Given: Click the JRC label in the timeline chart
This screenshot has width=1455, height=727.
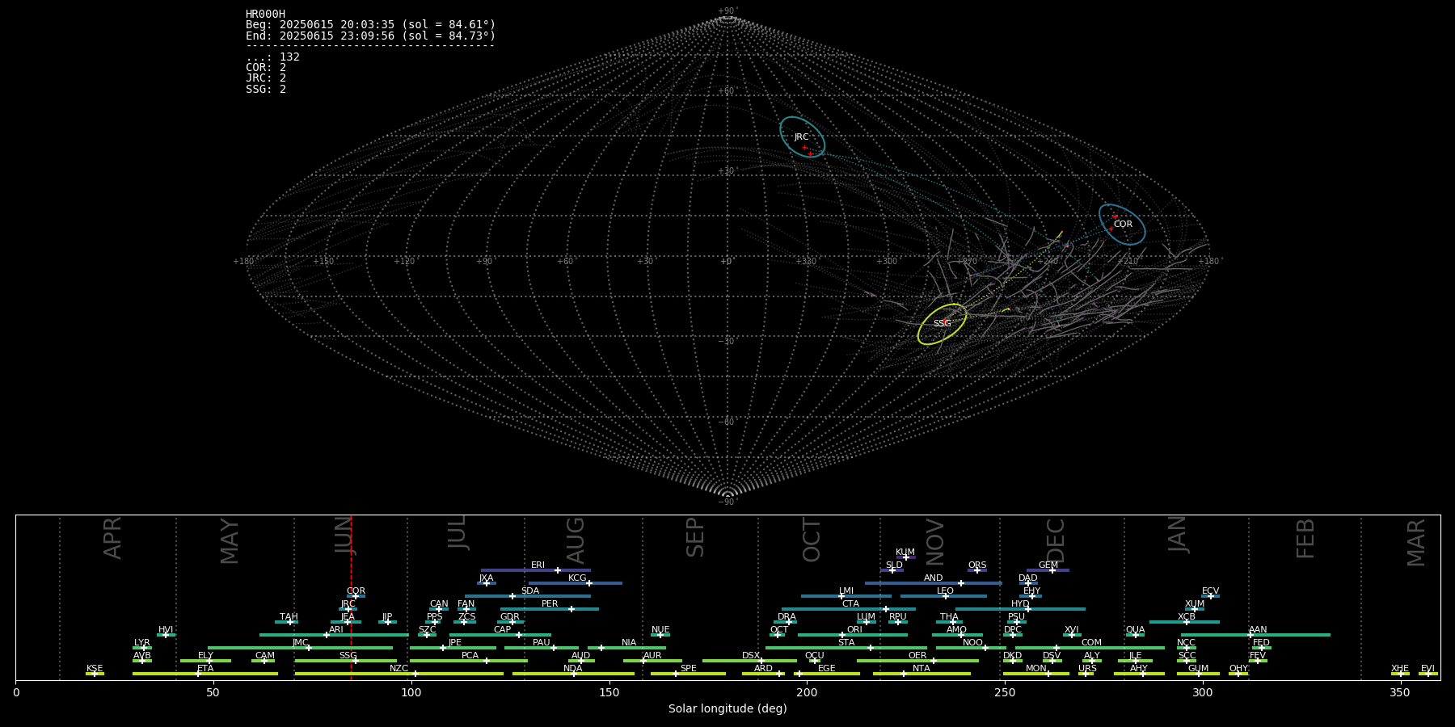Looking at the screenshot, I should 348,604.
